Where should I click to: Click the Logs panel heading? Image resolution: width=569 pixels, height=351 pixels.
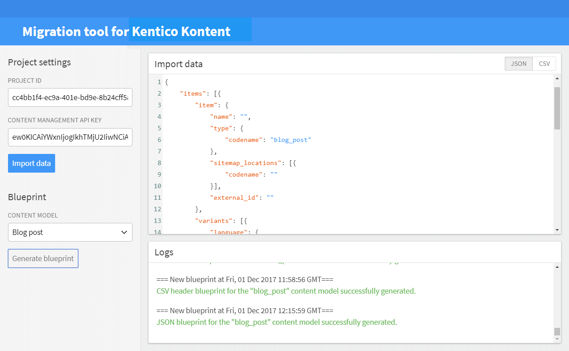(x=164, y=252)
